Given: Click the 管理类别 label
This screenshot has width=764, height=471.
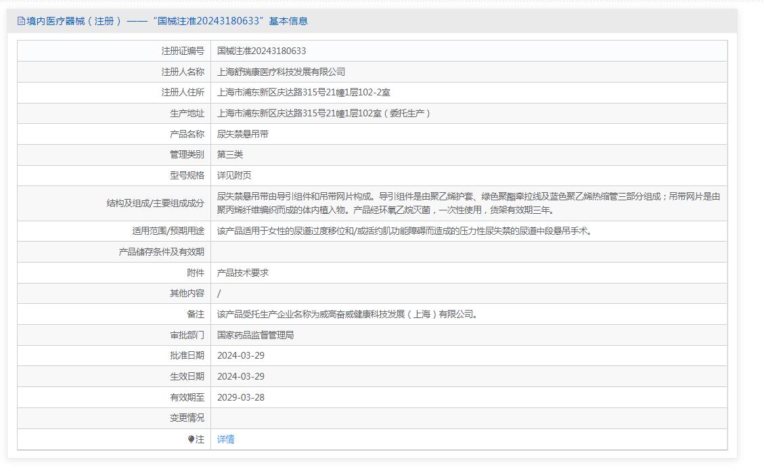Looking at the screenshot, I should tap(187, 154).
